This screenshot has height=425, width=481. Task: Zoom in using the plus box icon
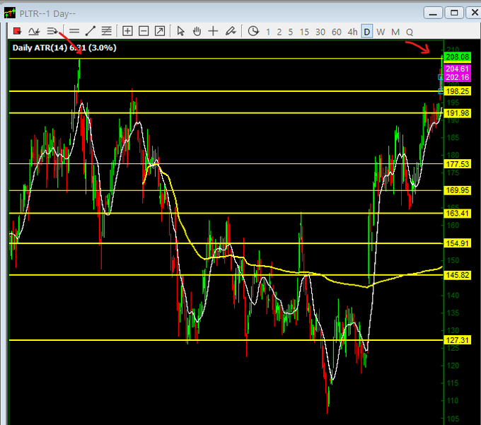pyautogui.click(x=127, y=31)
